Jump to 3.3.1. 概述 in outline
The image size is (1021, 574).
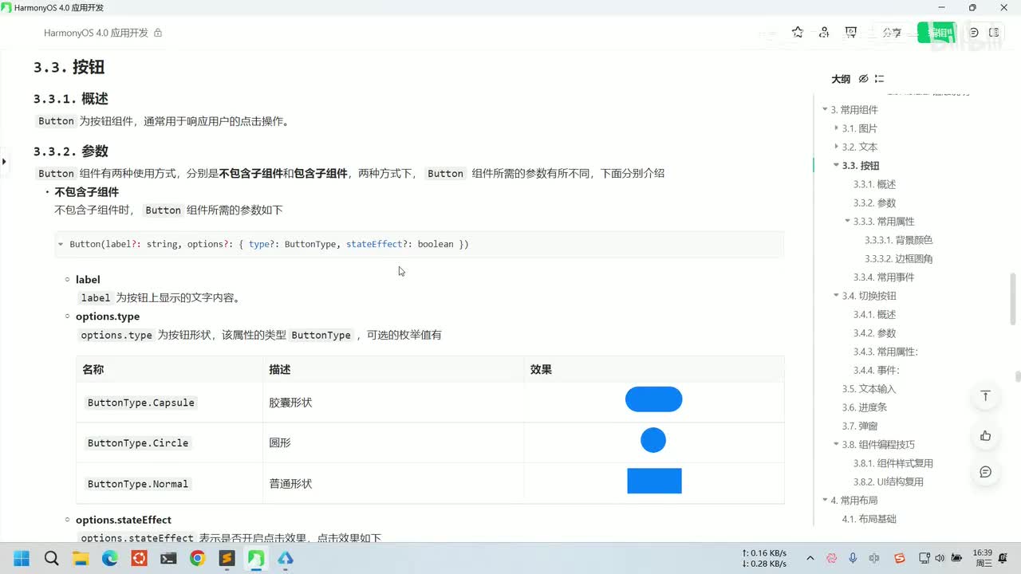click(x=875, y=184)
